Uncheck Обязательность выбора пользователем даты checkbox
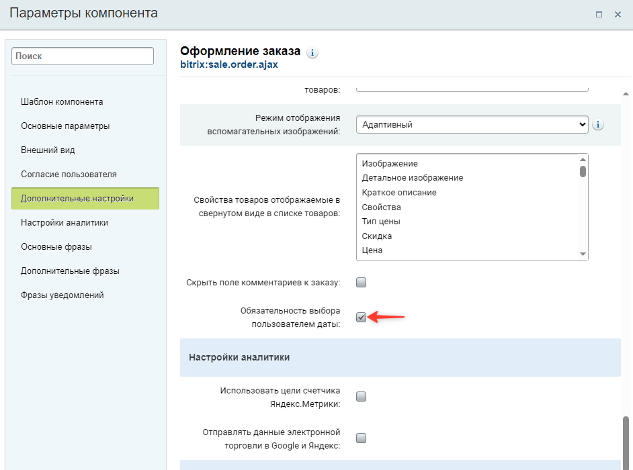633x470 pixels. click(x=362, y=318)
